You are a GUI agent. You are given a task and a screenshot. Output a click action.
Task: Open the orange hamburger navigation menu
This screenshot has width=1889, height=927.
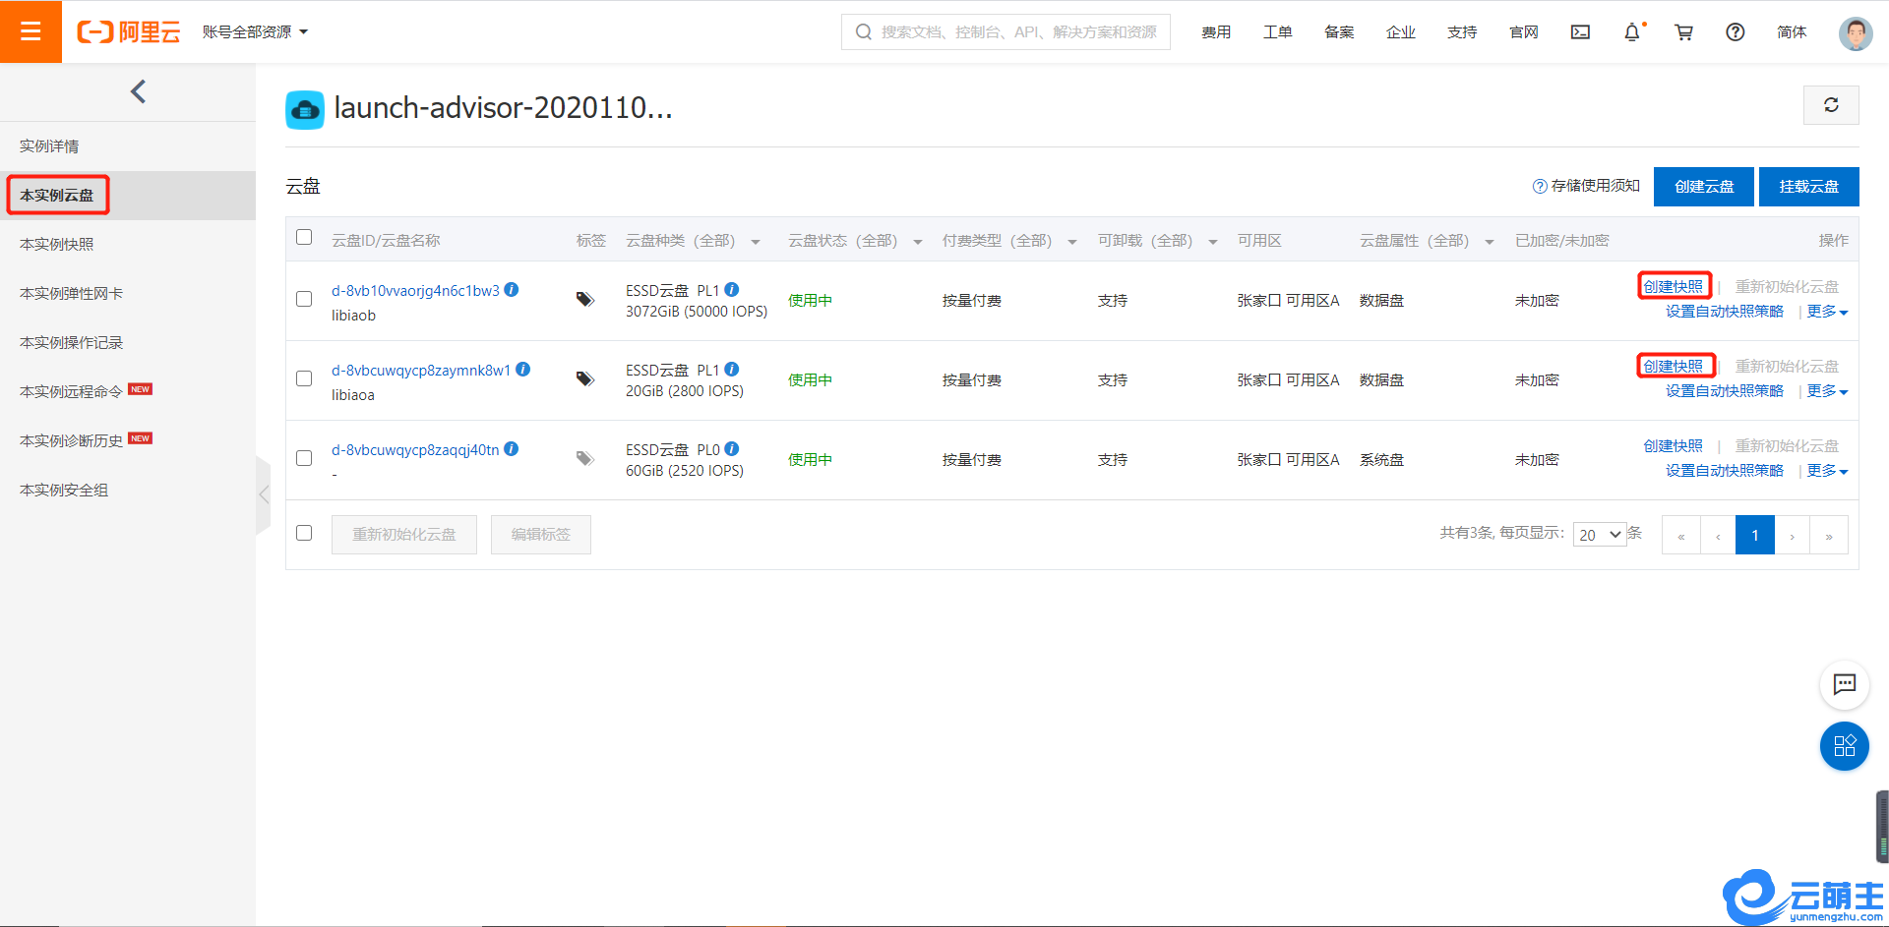pos(30,31)
